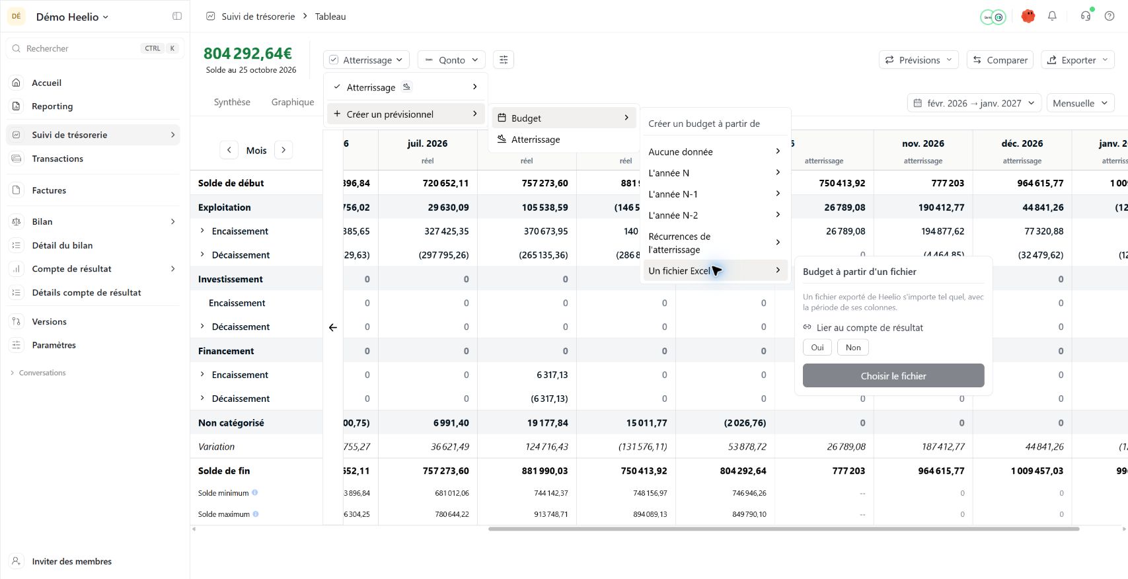Open the table filter settings icon
The image size is (1128, 579).
[x=504, y=60]
